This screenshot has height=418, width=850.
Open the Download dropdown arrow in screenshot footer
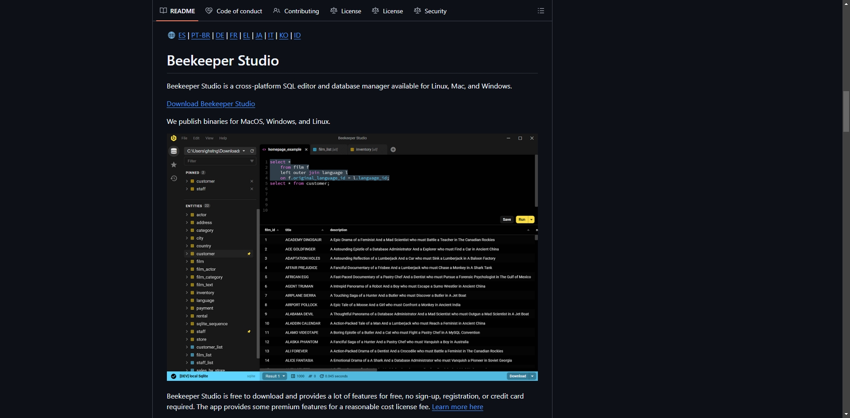[x=533, y=376]
